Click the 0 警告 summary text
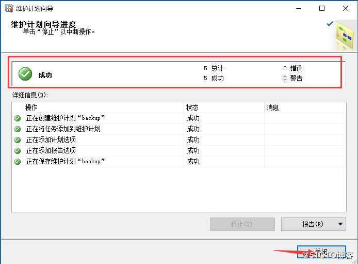Image resolution: width=358 pixels, height=264 pixels. pyautogui.click(x=292, y=78)
